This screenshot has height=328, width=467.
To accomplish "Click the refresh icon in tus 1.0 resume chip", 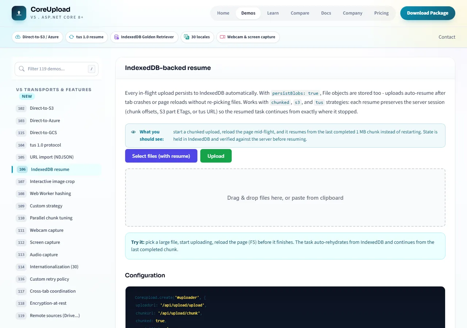I will pyautogui.click(x=72, y=37).
